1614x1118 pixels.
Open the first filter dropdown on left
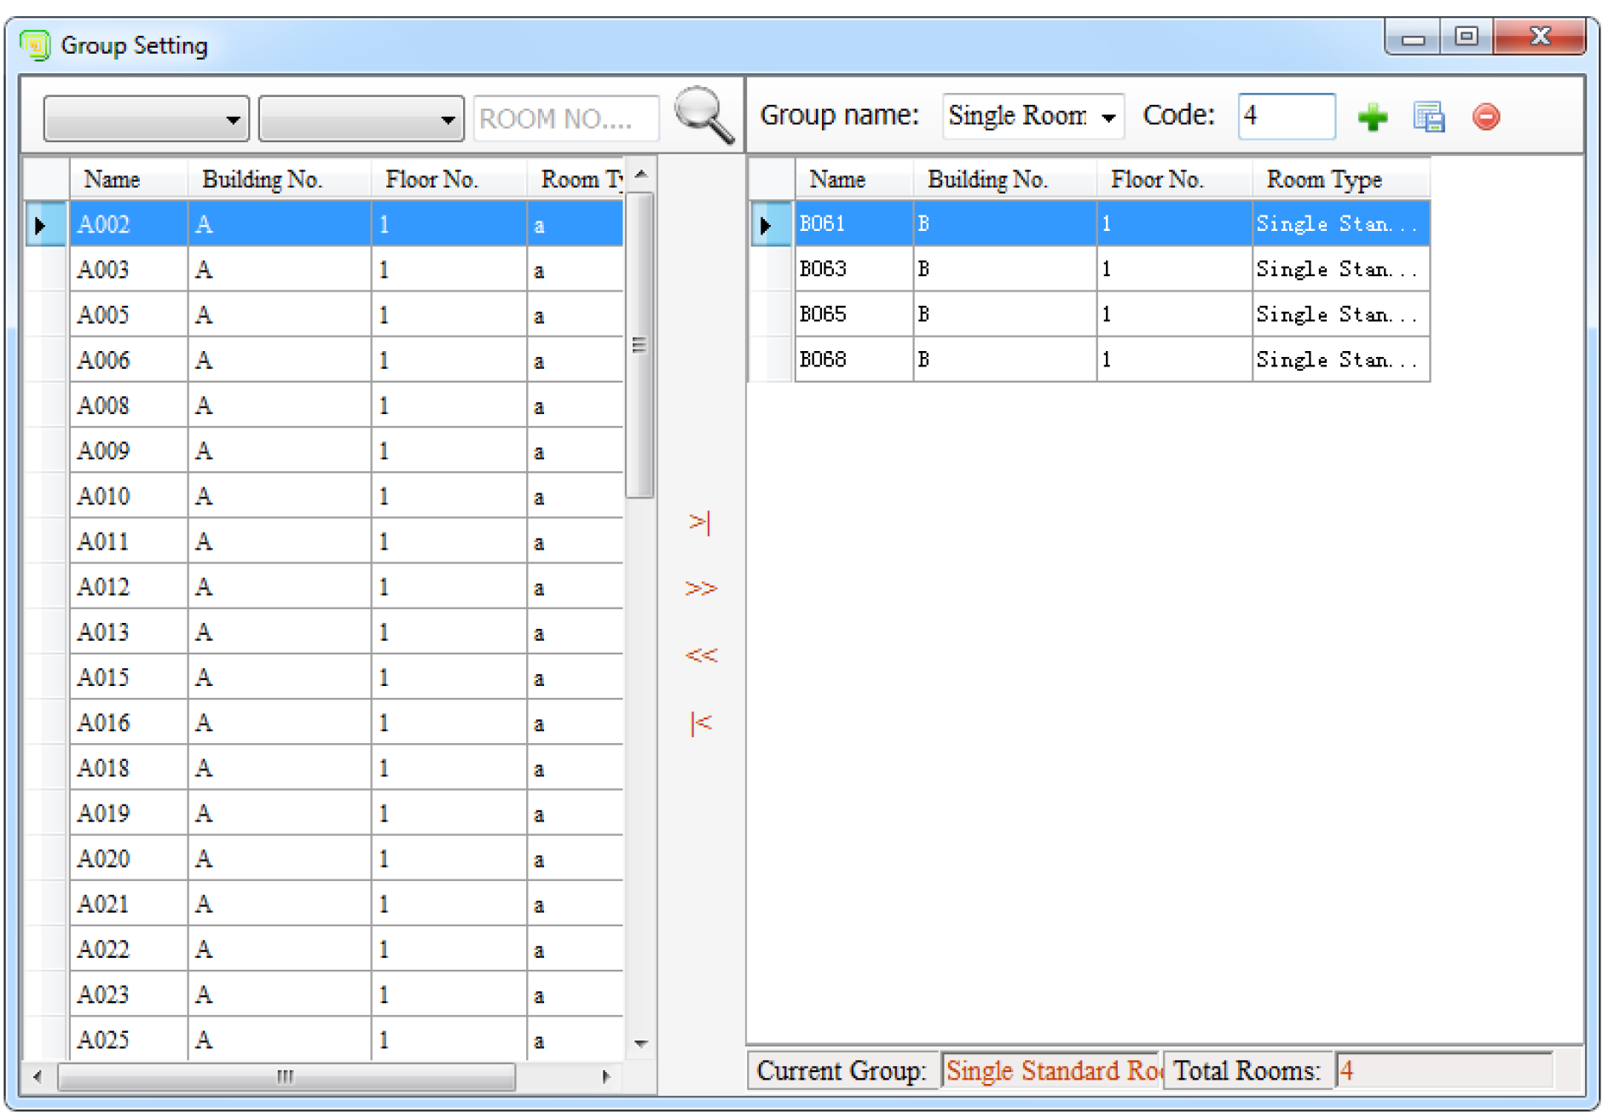[146, 119]
